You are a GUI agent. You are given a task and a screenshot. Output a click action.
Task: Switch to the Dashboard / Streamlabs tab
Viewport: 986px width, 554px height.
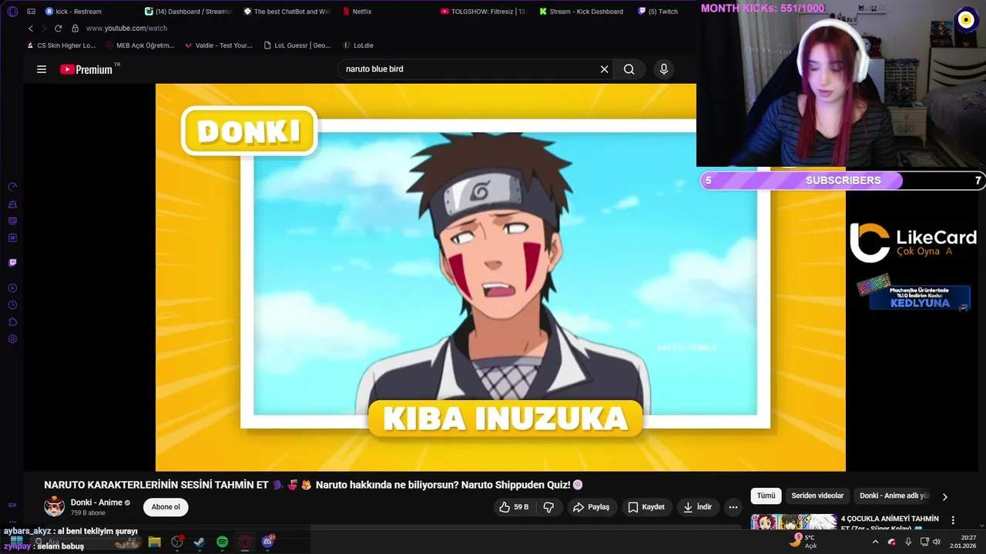[x=189, y=12]
